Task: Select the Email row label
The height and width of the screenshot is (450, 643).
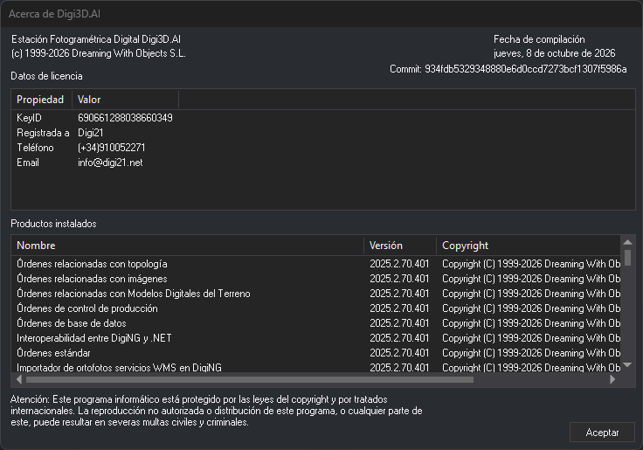Action: 28,163
